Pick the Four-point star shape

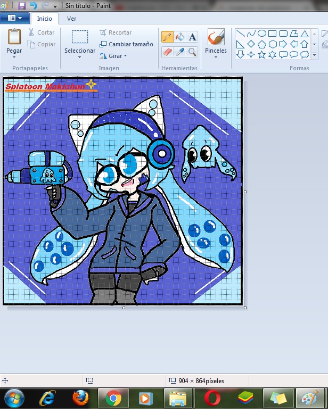pos(251,55)
